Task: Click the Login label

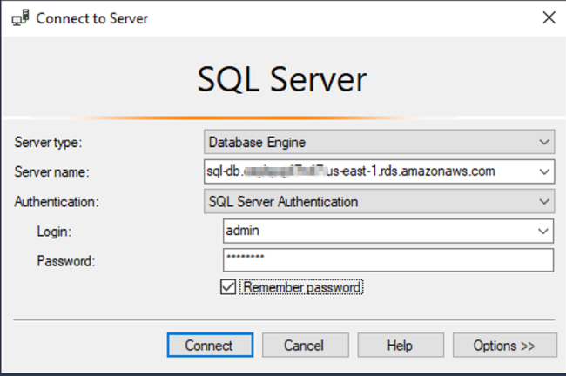Action: (54, 232)
